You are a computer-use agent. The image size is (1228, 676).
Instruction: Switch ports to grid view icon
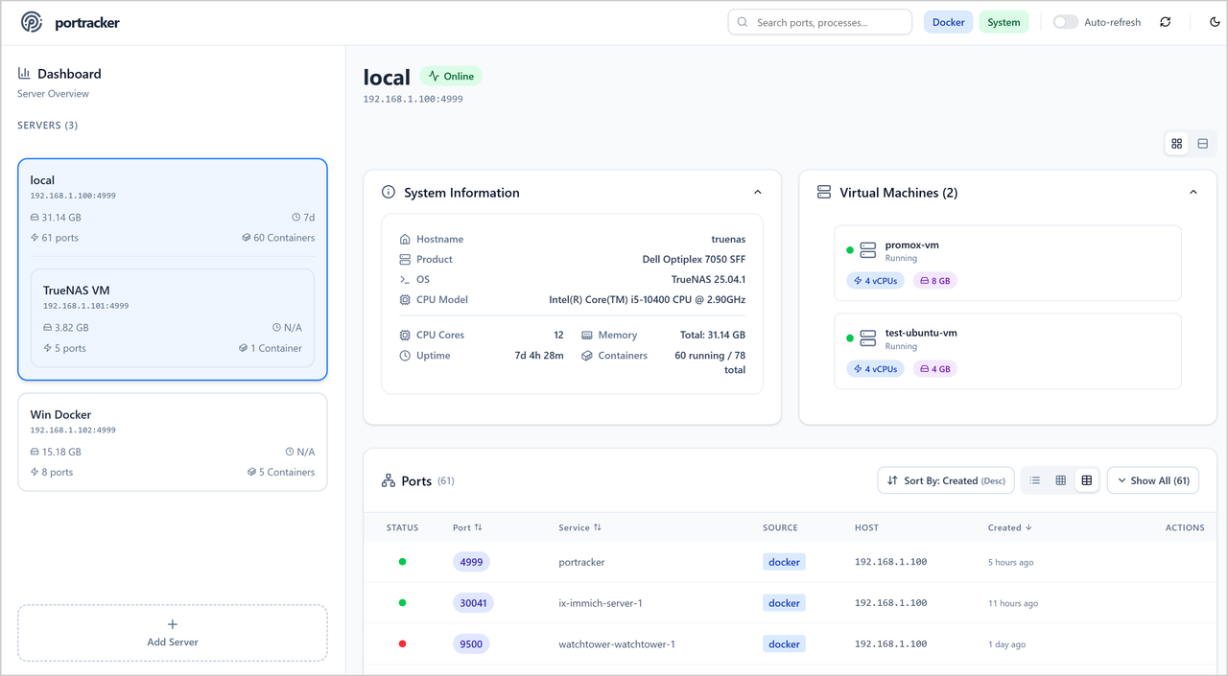tap(1060, 480)
